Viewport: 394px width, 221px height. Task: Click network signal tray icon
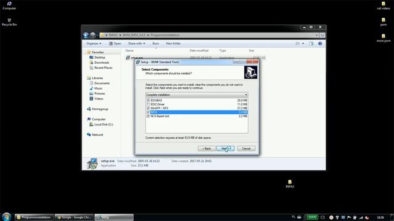[x=361, y=217]
